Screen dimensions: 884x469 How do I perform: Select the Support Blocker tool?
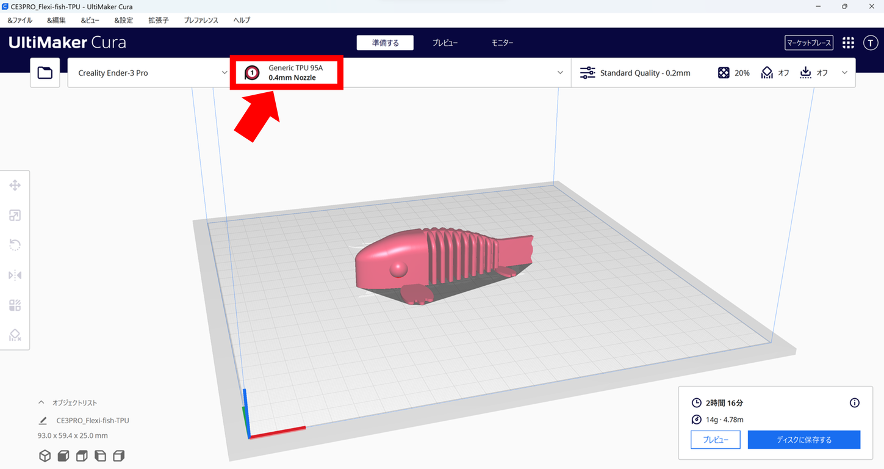(x=15, y=335)
